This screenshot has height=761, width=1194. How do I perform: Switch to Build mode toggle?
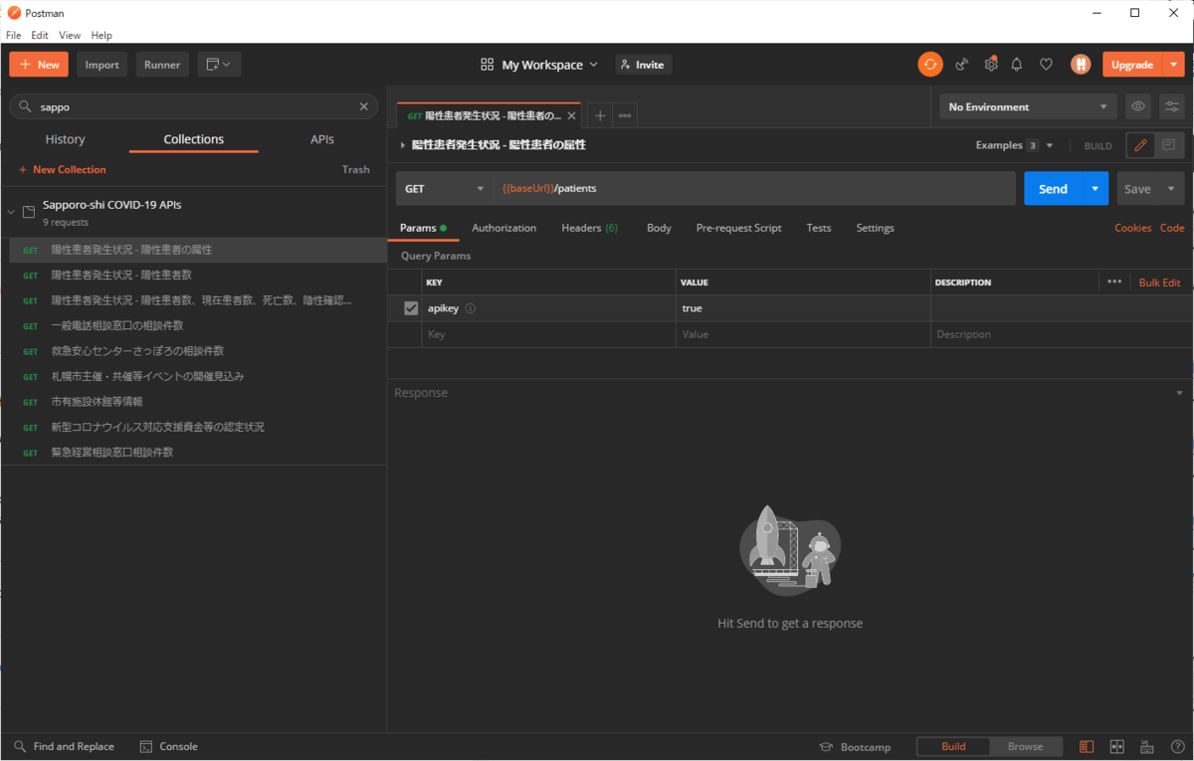tap(953, 747)
